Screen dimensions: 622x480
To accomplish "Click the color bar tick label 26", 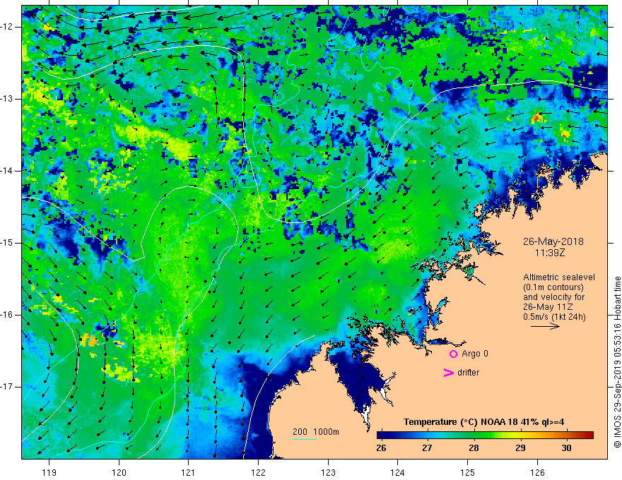I will pyautogui.click(x=381, y=448).
